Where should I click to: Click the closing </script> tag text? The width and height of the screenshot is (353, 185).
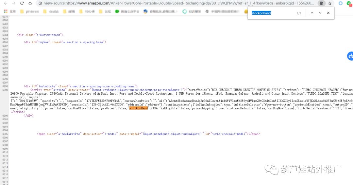click(x=18, y=112)
